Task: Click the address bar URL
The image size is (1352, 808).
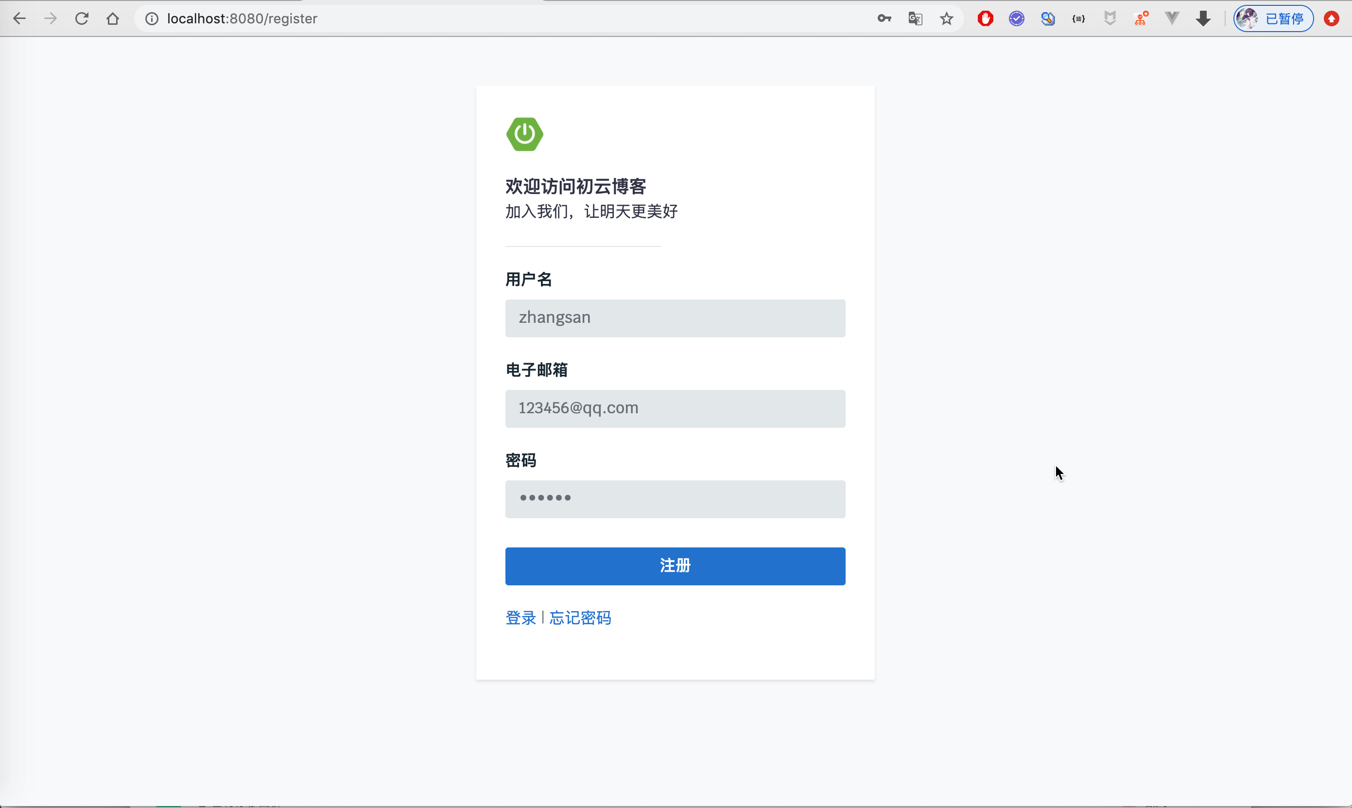Action: pos(242,18)
